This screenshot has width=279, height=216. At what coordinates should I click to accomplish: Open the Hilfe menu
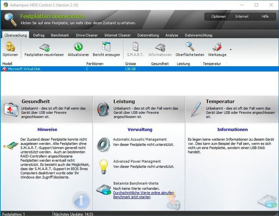point(265,17)
